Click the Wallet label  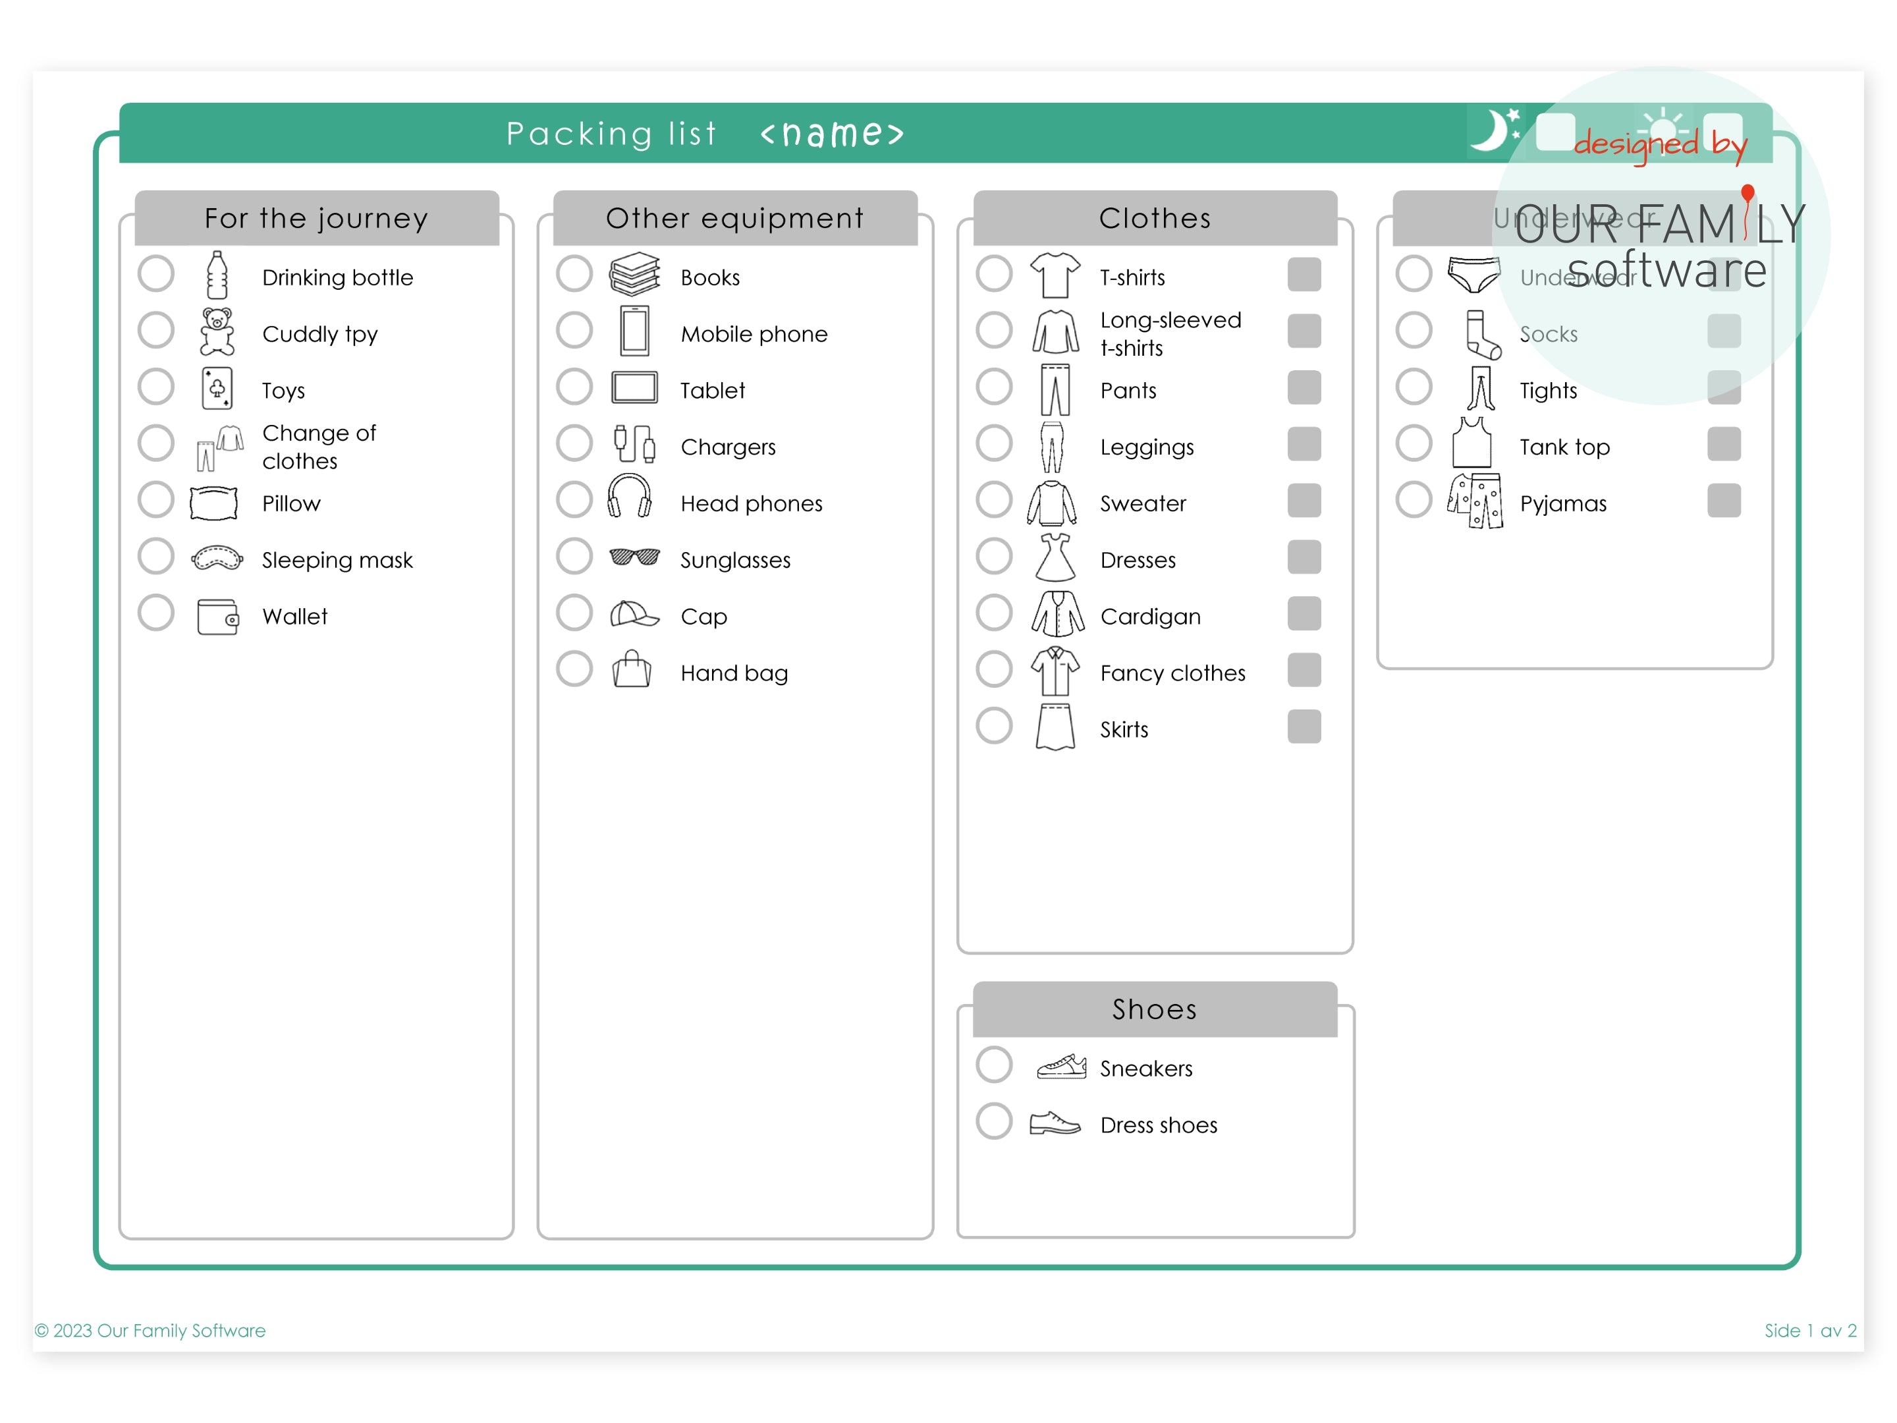pyautogui.click(x=294, y=617)
